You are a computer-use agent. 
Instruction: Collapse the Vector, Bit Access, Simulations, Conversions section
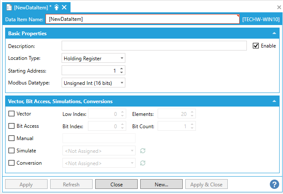274,101
